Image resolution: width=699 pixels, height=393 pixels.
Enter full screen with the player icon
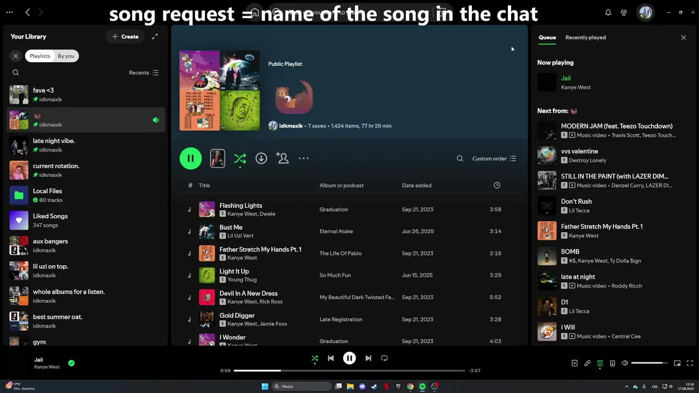[690, 363]
